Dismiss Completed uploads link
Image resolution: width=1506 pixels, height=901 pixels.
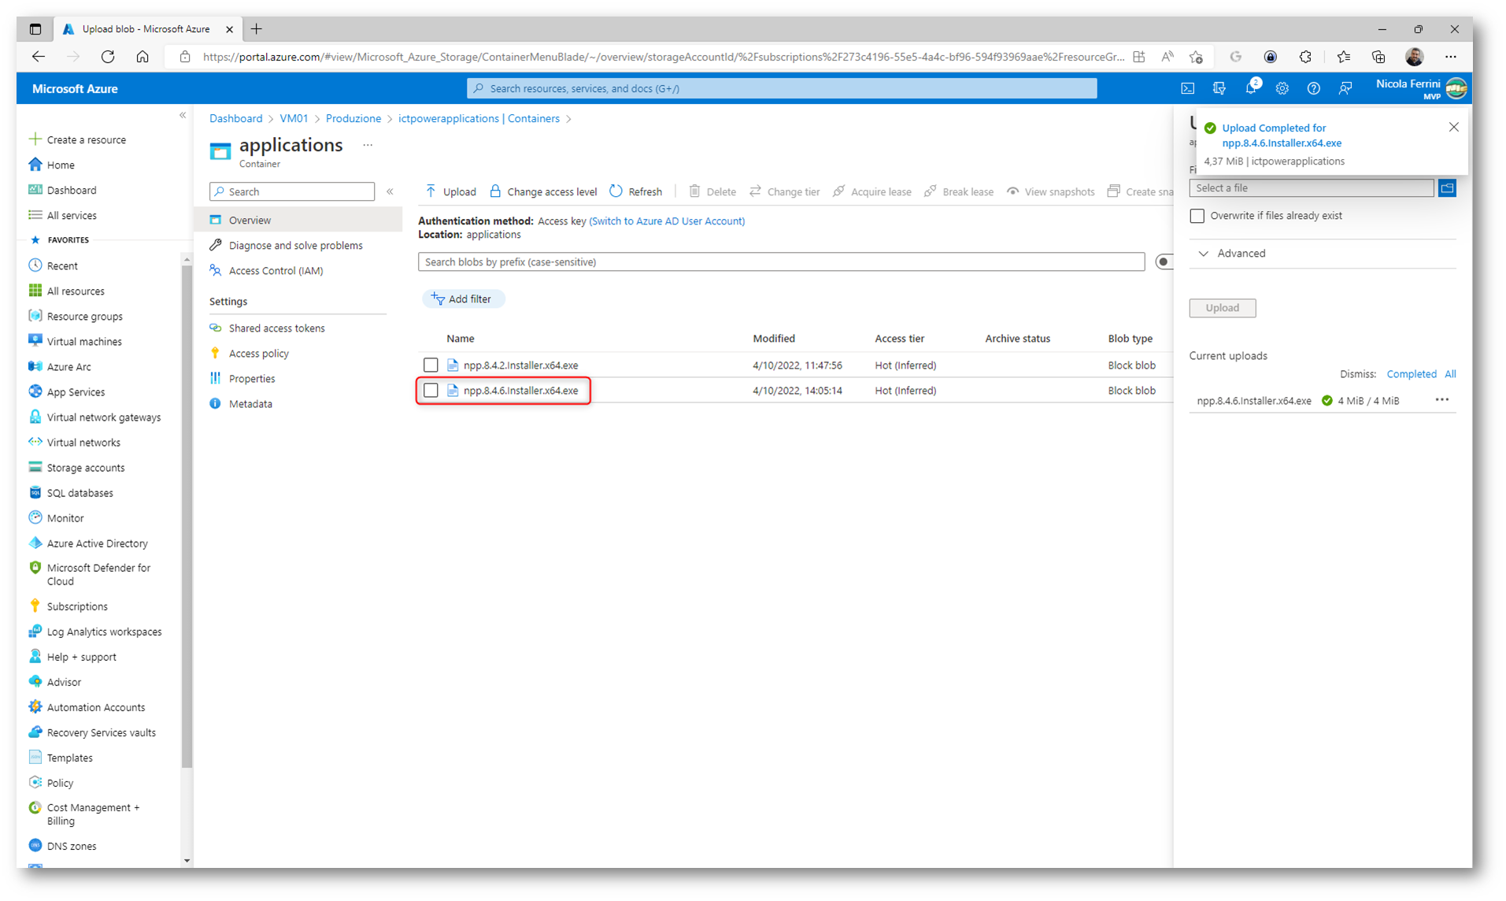[1411, 374]
